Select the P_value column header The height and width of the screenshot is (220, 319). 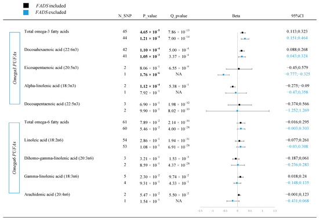coord(150,16)
